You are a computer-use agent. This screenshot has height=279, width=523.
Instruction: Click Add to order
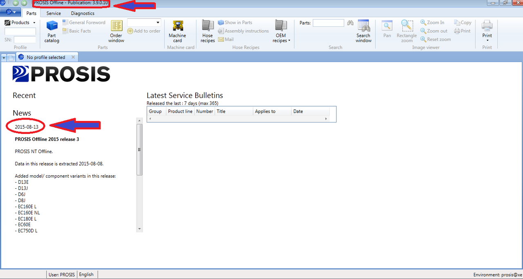144,31
